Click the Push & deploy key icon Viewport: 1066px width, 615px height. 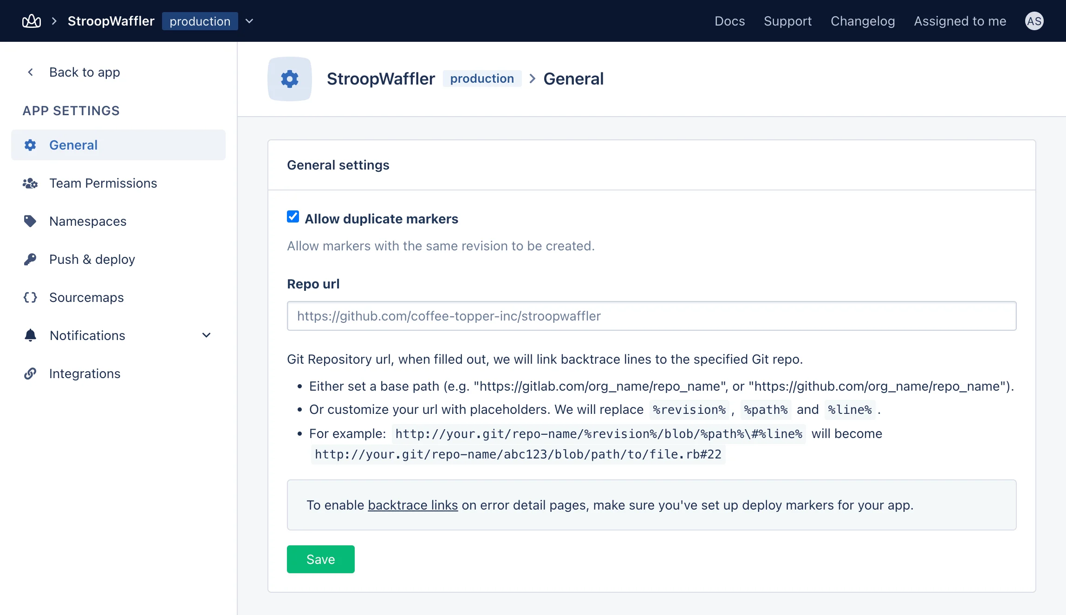click(x=30, y=259)
